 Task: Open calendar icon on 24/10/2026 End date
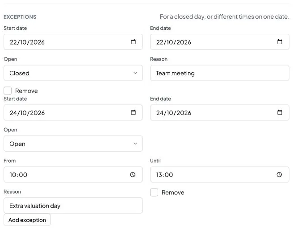pos(280,112)
